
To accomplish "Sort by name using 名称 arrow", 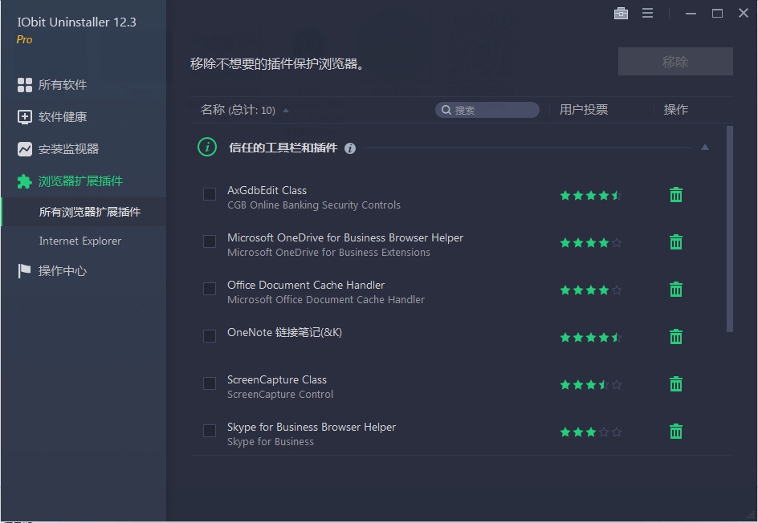I will click(286, 111).
